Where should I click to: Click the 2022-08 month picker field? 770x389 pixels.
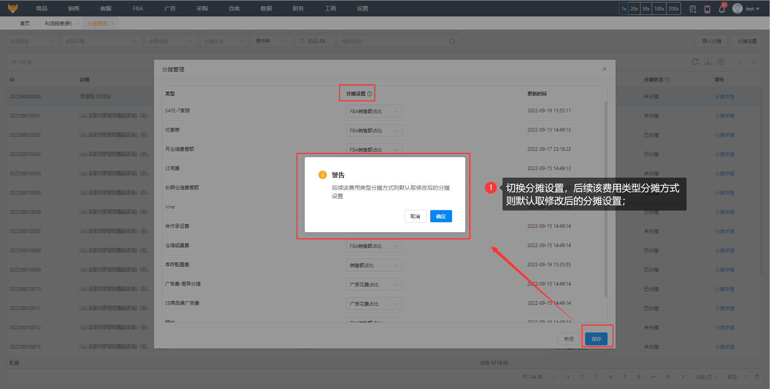315,41
